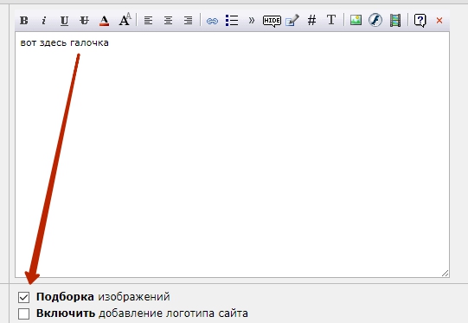Screen dimensions: 468x323
Task: Insert HIDE hidden text tag
Action: coord(272,21)
